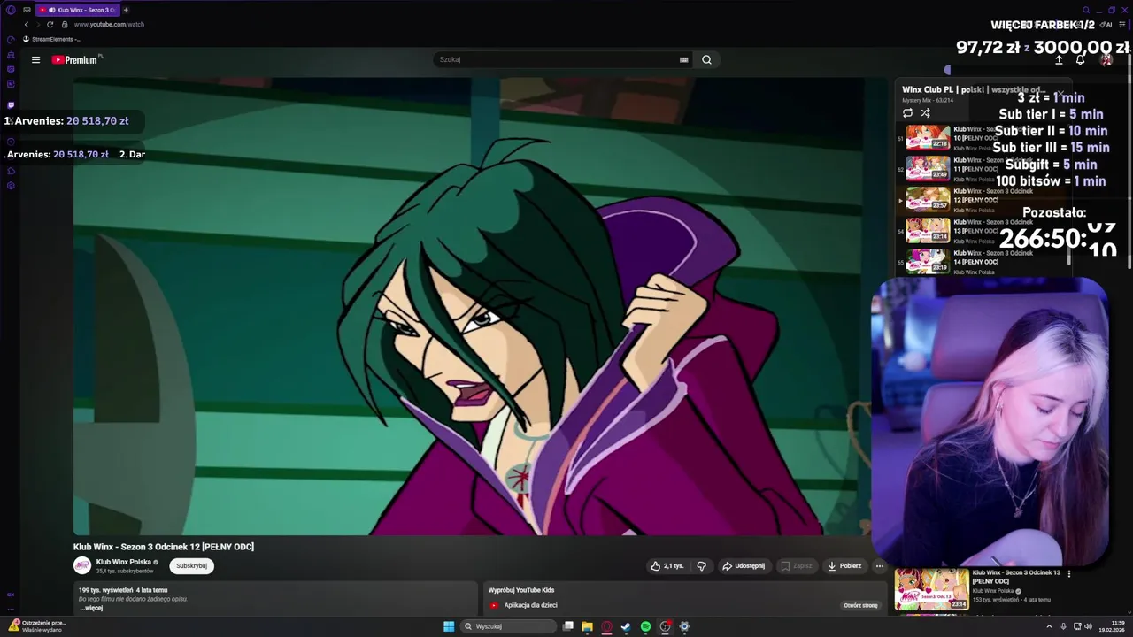Open options menu for recommended Odcinek 13
The height and width of the screenshot is (637, 1133).
pyautogui.click(x=1069, y=573)
